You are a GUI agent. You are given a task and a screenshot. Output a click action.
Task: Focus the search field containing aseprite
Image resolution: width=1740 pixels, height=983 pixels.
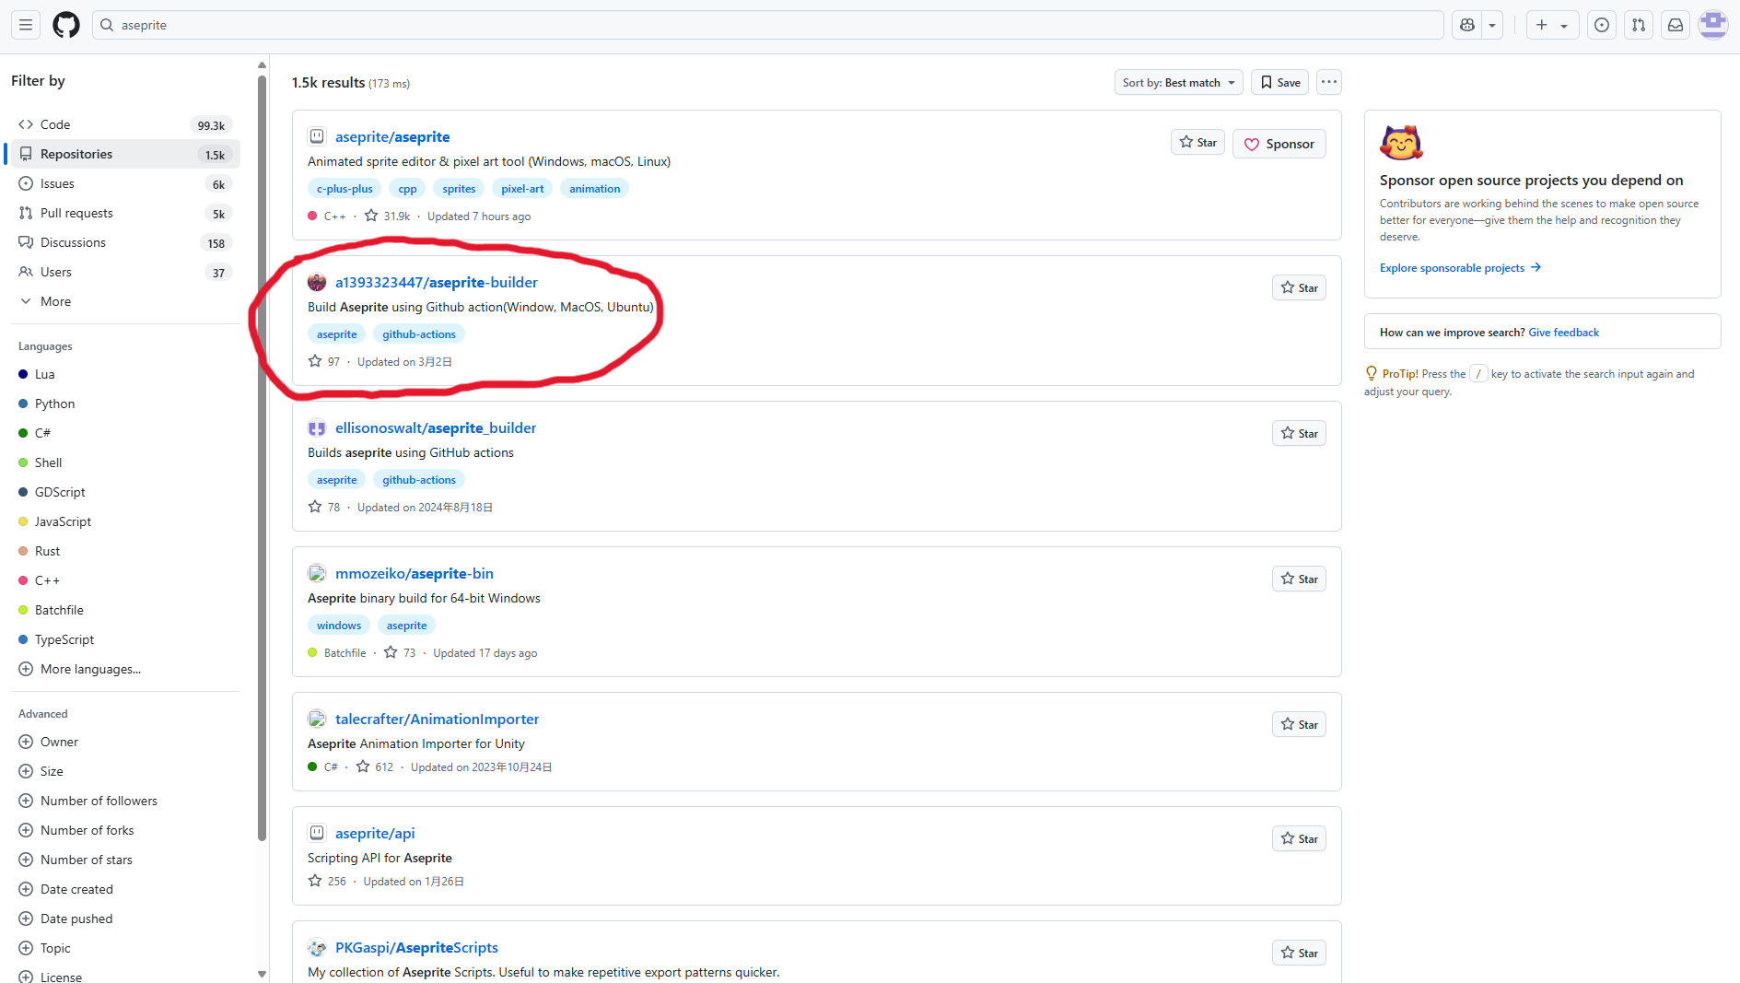pyautogui.click(x=767, y=25)
